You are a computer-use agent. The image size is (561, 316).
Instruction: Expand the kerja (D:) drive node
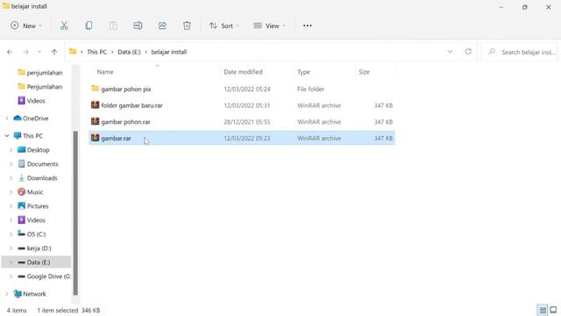tap(11, 248)
